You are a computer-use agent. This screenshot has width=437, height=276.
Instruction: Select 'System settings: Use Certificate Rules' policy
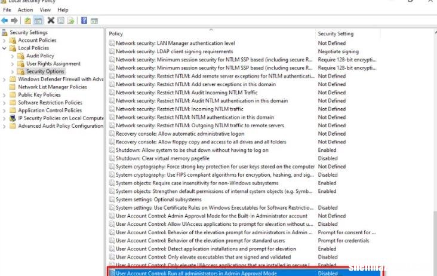pyautogui.click(x=214, y=208)
